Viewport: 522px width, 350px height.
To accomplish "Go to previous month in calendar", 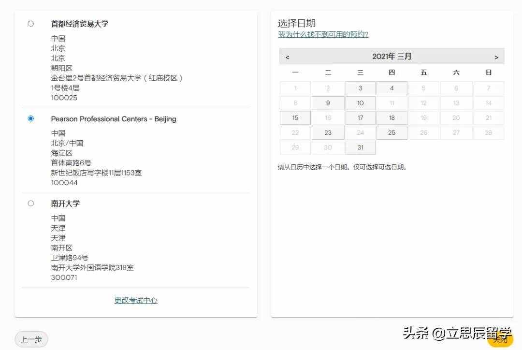I will tap(287, 57).
